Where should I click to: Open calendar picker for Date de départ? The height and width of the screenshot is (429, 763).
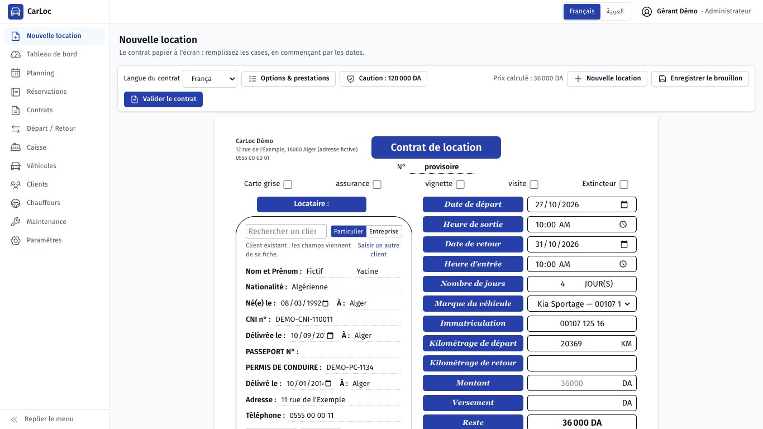pyautogui.click(x=624, y=204)
